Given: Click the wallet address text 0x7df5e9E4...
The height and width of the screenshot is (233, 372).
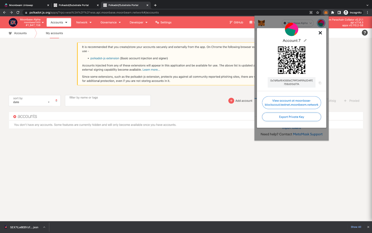Looking at the screenshot, I should [x=291, y=82].
